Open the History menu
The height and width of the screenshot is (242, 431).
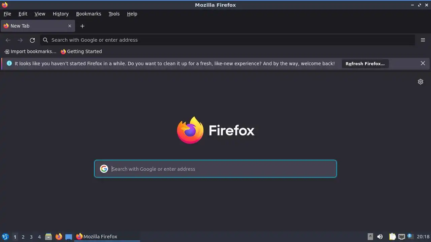(61, 14)
